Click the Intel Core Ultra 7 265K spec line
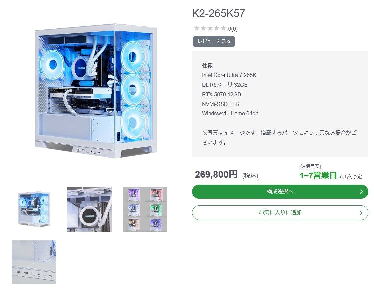 (x=229, y=75)
